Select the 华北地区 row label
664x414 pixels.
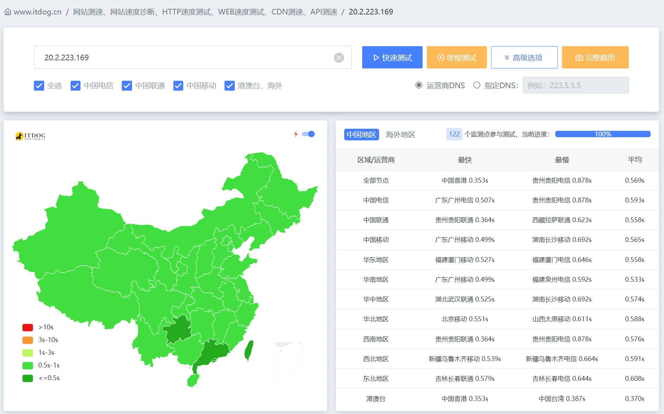point(376,319)
